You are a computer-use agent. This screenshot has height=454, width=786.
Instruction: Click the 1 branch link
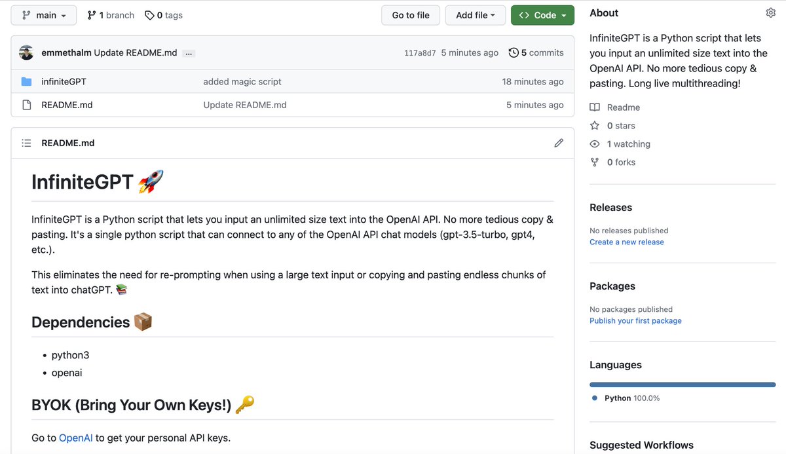pyautogui.click(x=110, y=15)
